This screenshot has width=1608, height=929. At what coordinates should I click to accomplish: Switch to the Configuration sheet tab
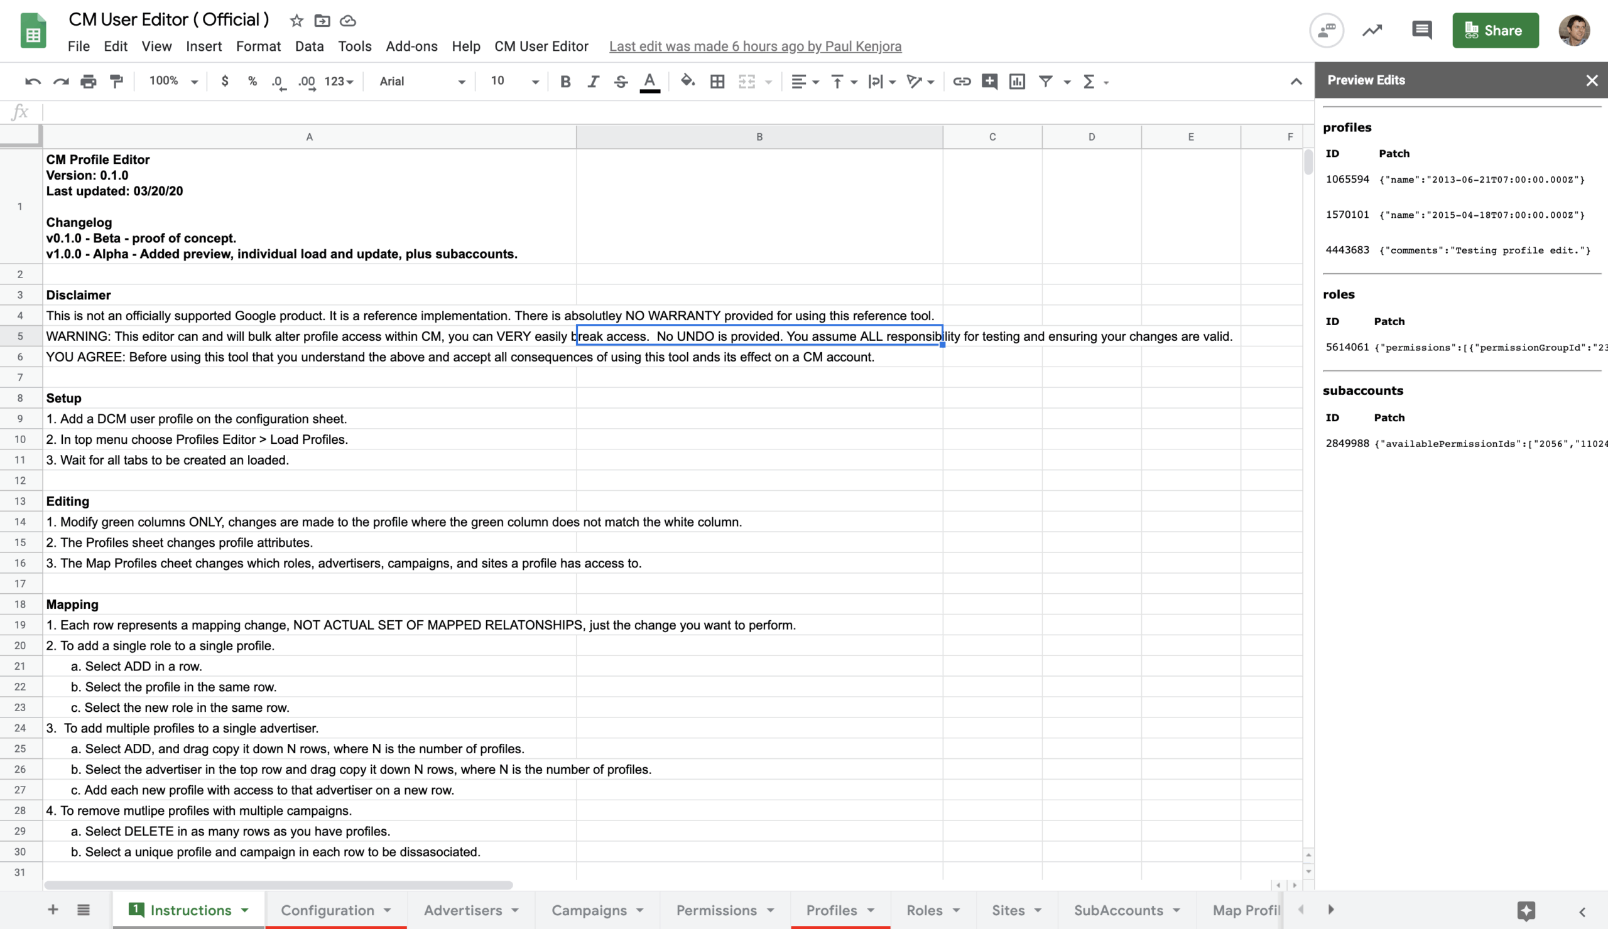[327, 911]
